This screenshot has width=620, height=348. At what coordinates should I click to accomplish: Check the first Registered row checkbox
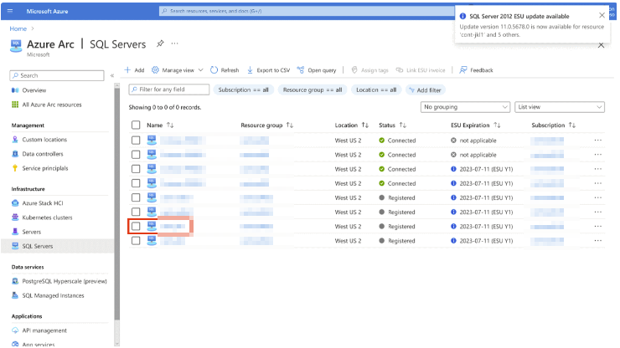[136, 197]
